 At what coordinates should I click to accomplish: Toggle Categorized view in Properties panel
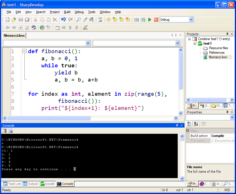189,124
